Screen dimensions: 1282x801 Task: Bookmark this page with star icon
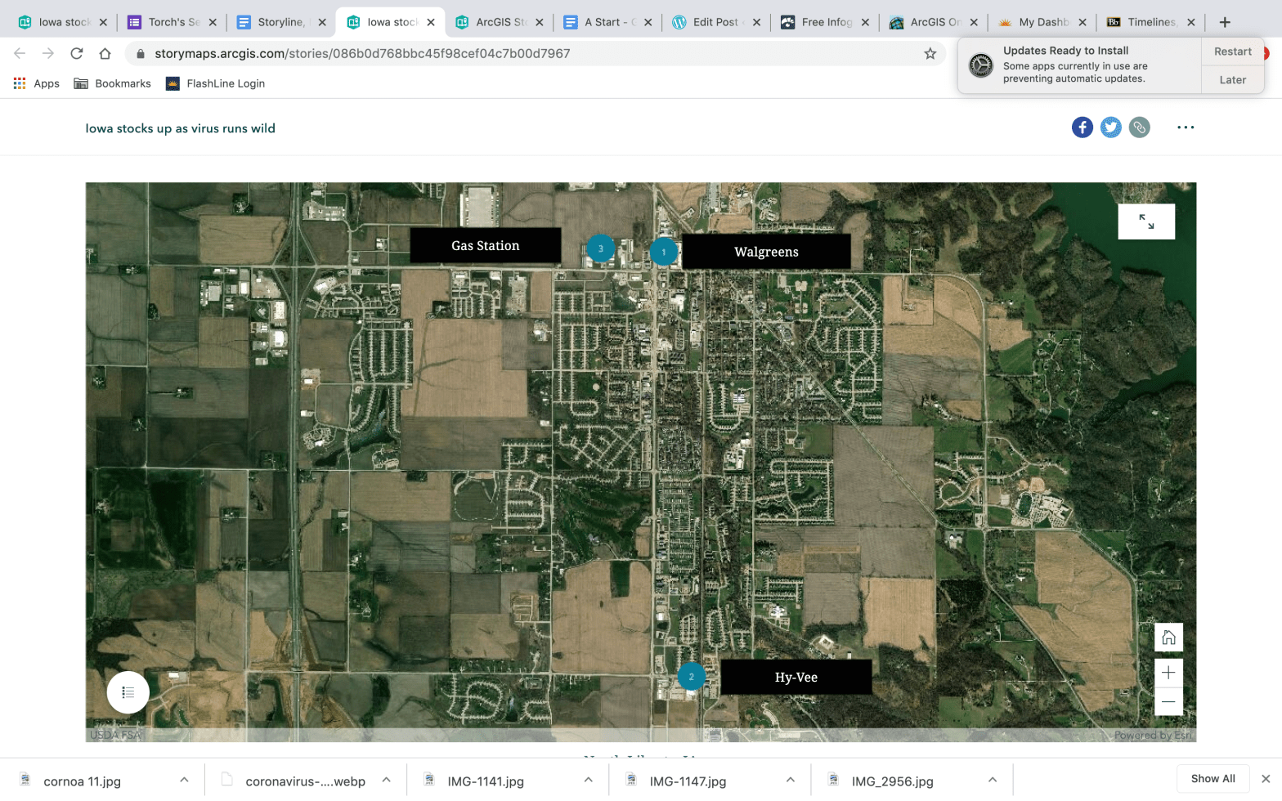click(x=930, y=54)
